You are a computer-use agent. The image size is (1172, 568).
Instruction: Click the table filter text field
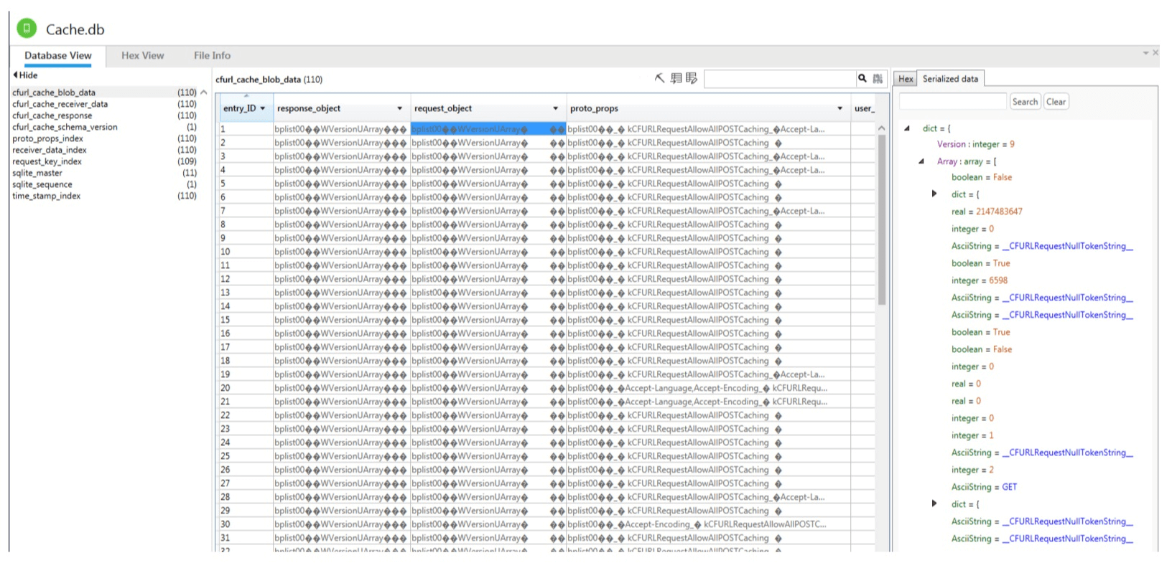pos(780,79)
